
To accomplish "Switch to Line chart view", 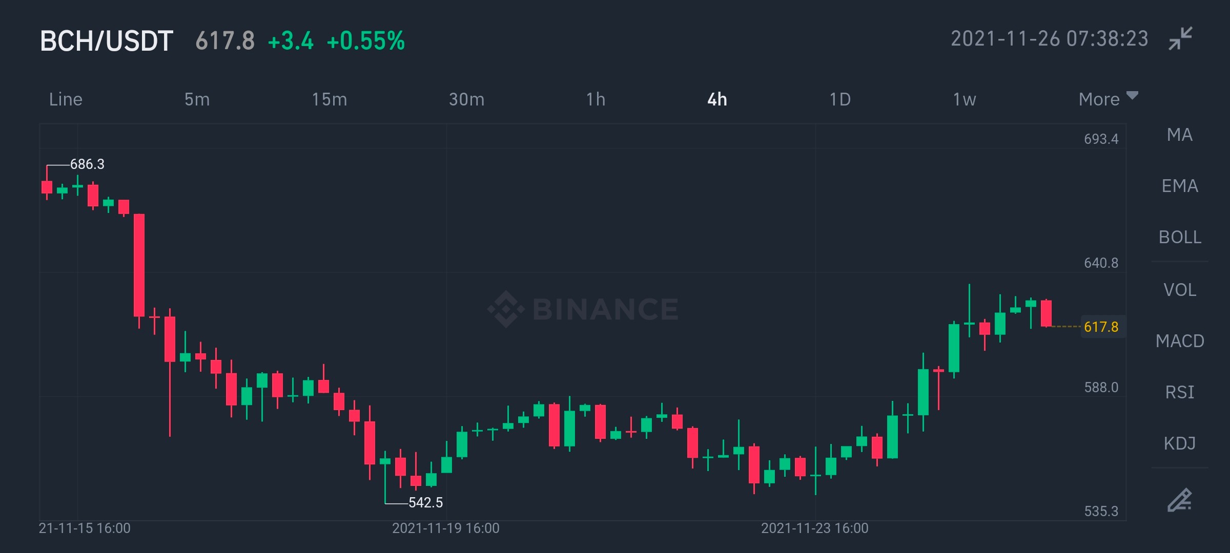I will click(x=66, y=99).
